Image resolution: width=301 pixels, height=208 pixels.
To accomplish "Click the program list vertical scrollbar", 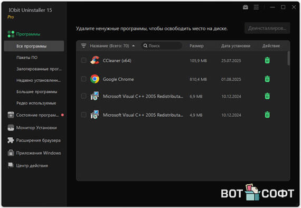I will click(288, 58).
